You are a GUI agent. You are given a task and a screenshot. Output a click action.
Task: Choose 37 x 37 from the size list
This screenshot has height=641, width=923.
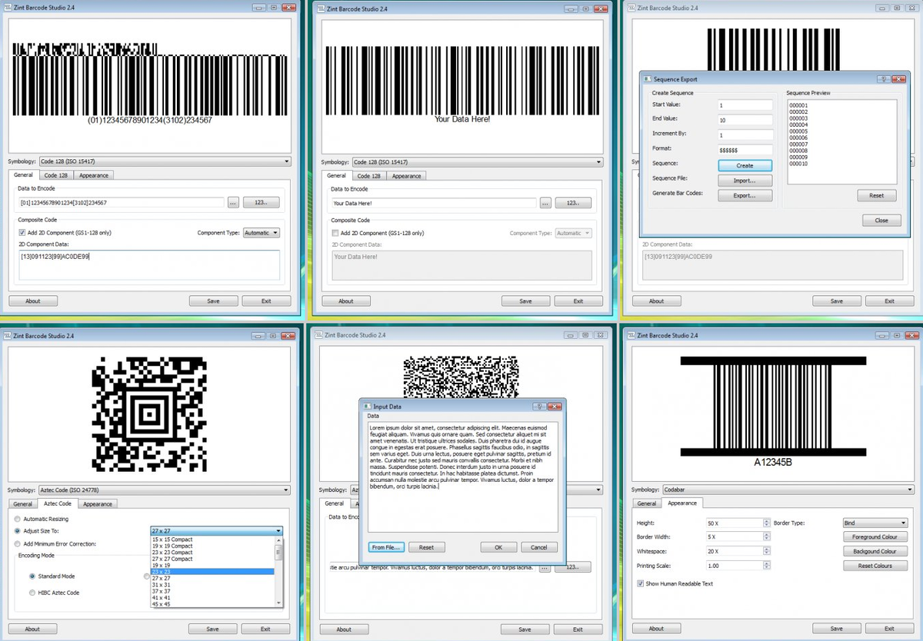click(212, 591)
